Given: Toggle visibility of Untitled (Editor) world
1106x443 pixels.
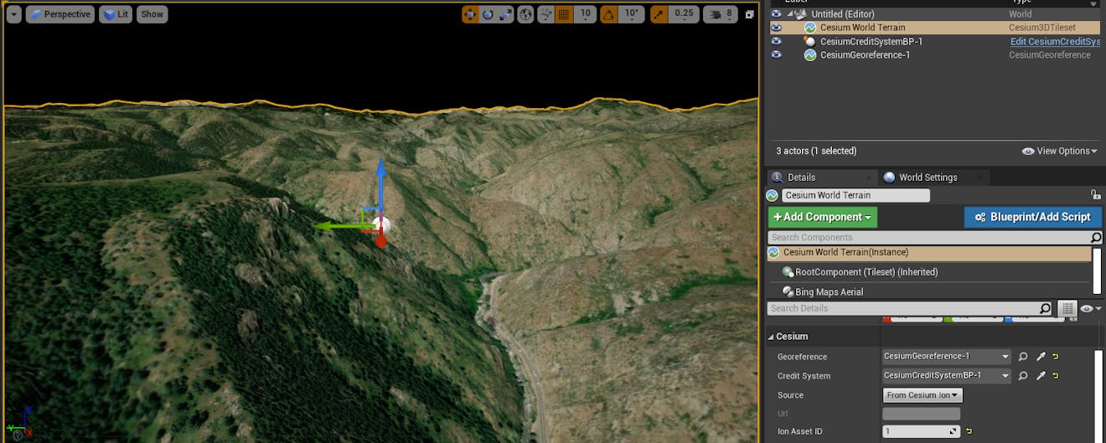Looking at the screenshot, I should pyautogui.click(x=776, y=14).
